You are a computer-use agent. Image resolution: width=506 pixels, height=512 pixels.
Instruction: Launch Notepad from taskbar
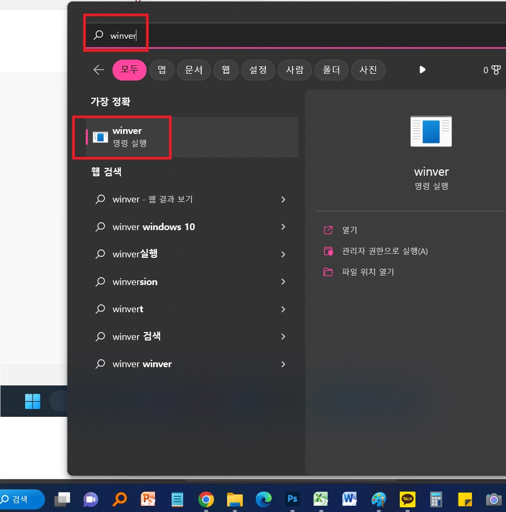click(x=177, y=499)
